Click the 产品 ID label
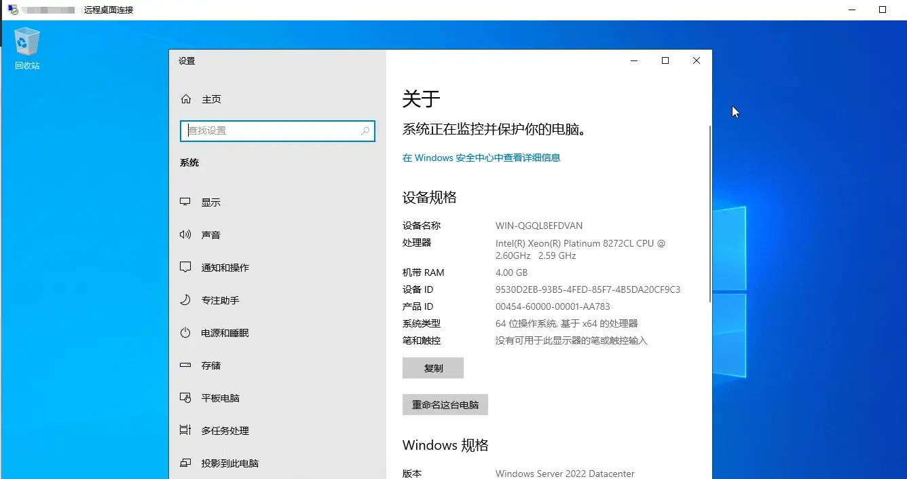 point(418,306)
